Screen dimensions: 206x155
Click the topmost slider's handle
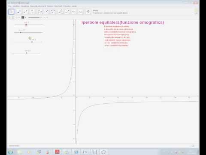point(26,25)
